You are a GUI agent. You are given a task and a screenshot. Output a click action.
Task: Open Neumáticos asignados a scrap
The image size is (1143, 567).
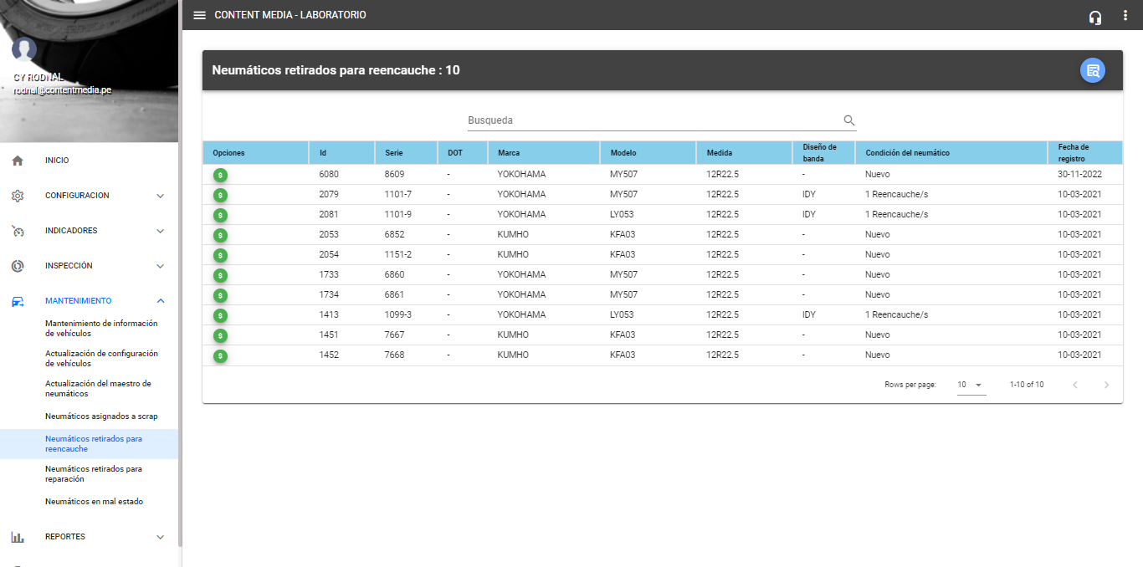click(101, 416)
